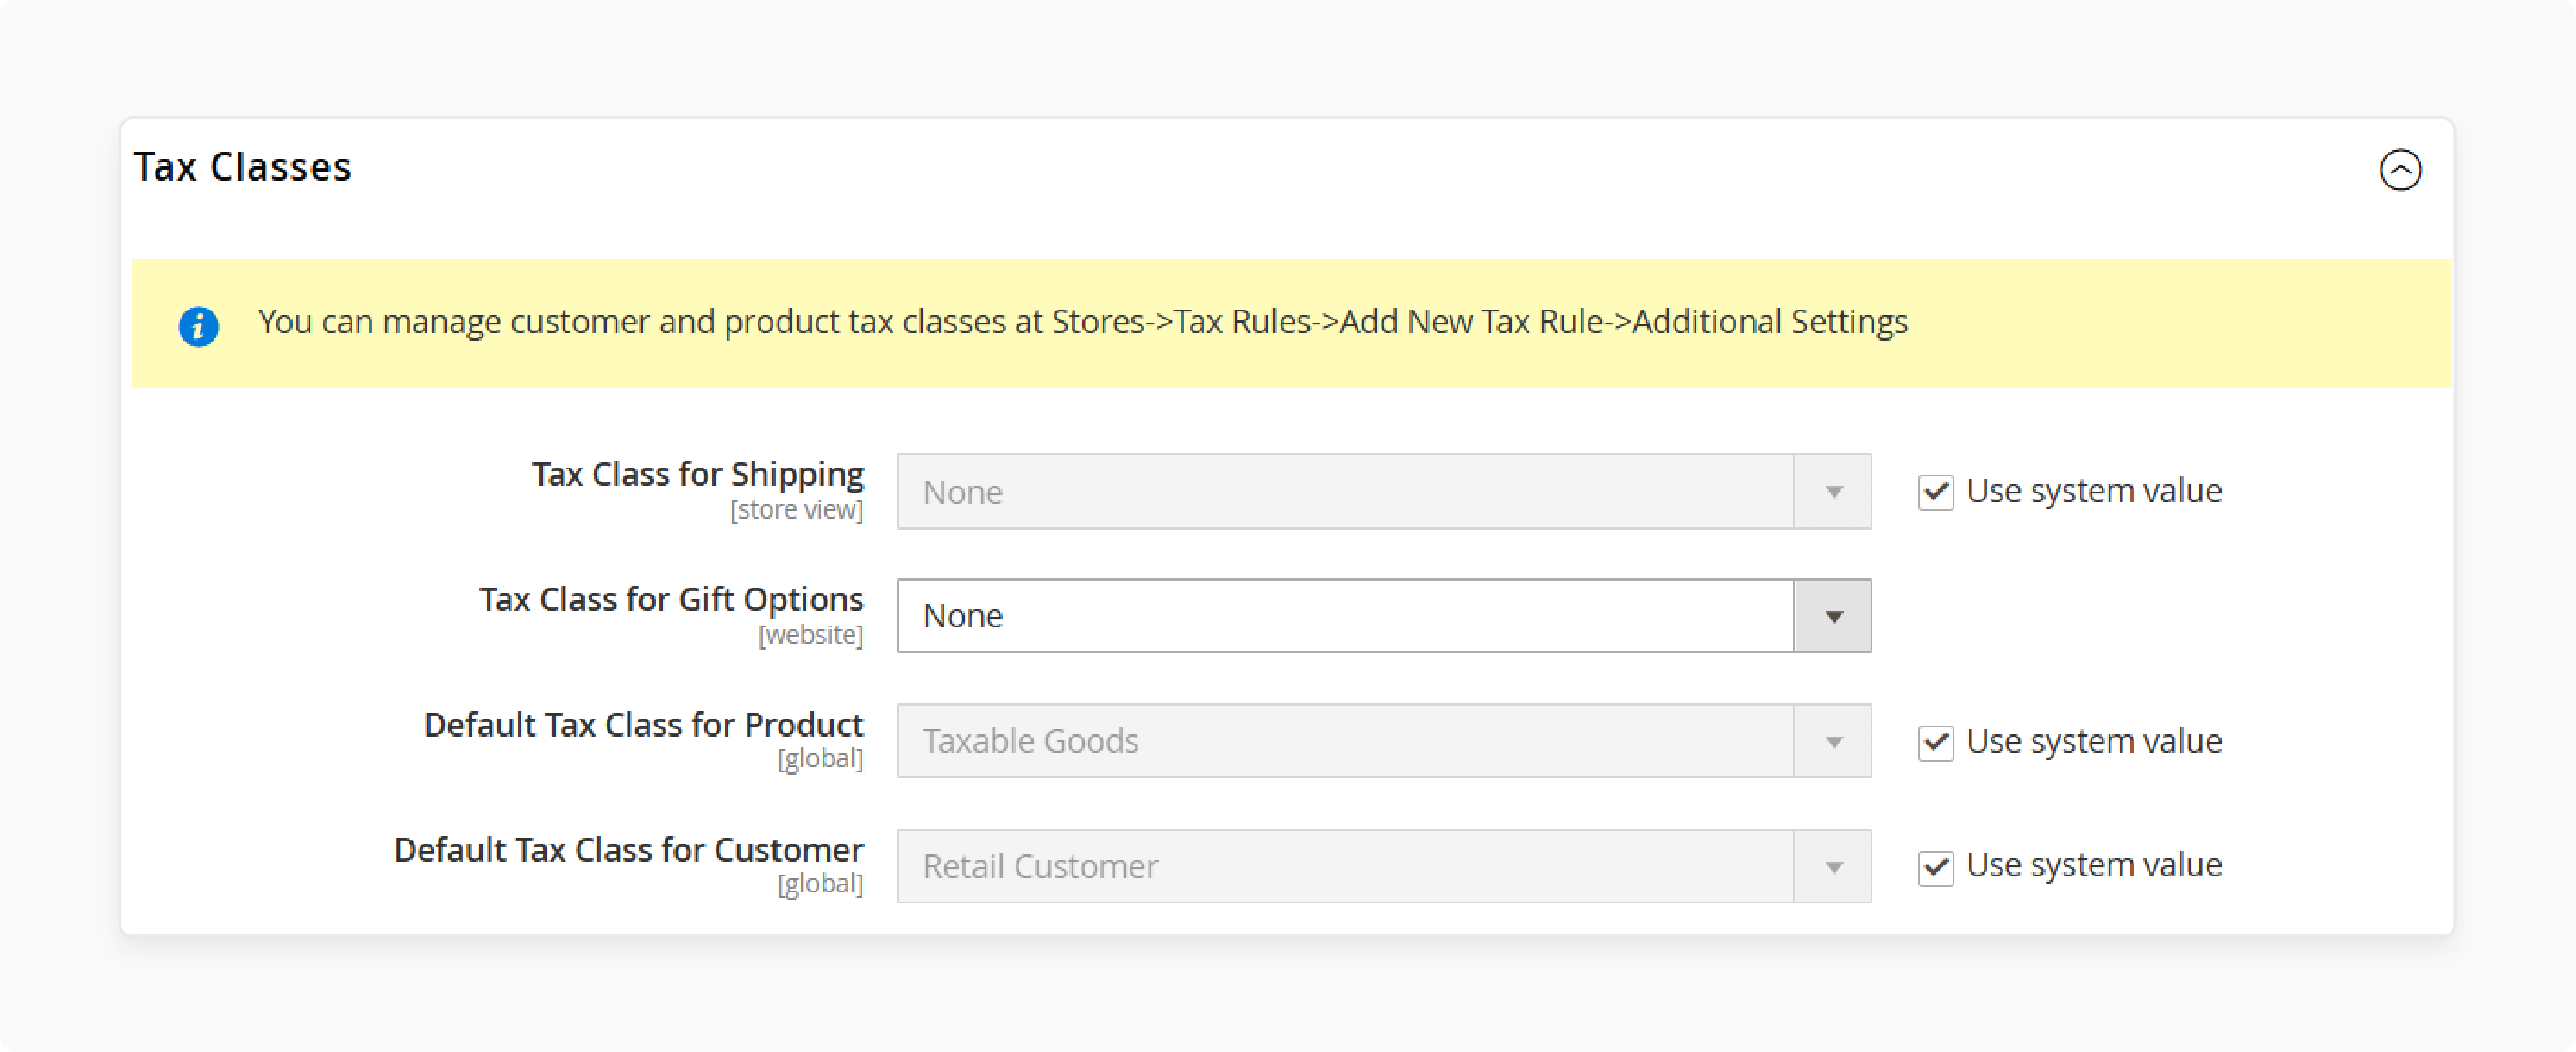Image resolution: width=2576 pixels, height=1052 pixels.
Task: Click the Tax Classes heading
Action: [x=243, y=167]
